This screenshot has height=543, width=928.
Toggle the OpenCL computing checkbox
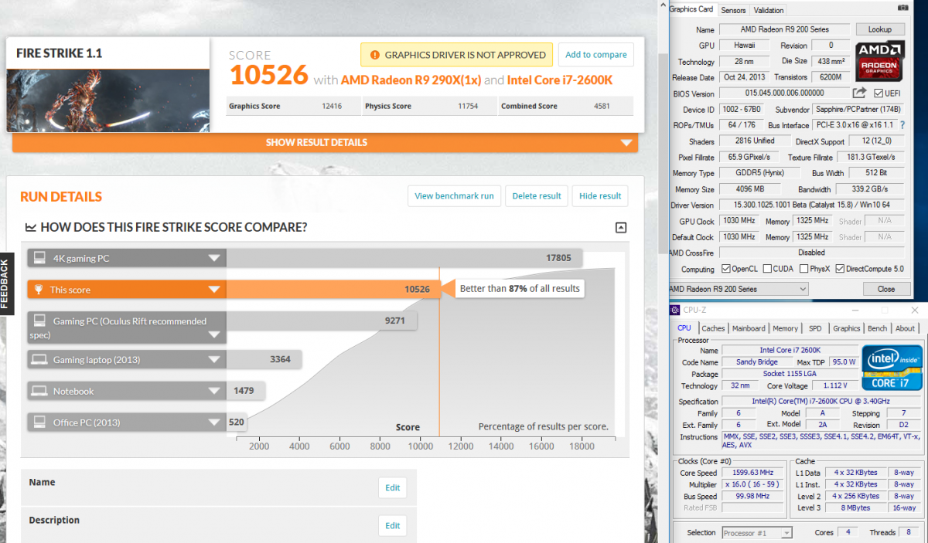click(x=725, y=269)
